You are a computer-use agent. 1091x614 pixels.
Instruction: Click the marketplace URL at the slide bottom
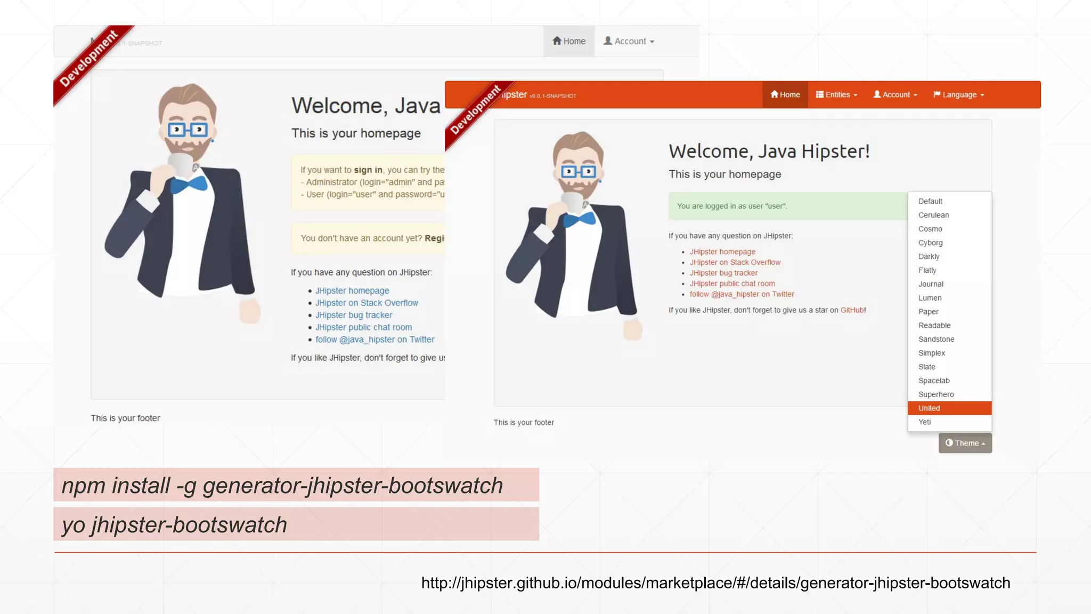pyautogui.click(x=715, y=583)
